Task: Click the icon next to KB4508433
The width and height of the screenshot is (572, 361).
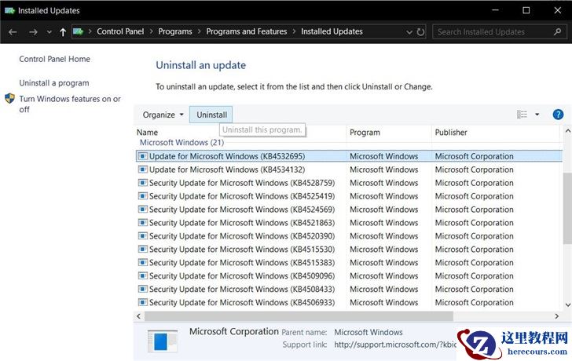Action: 143,289
